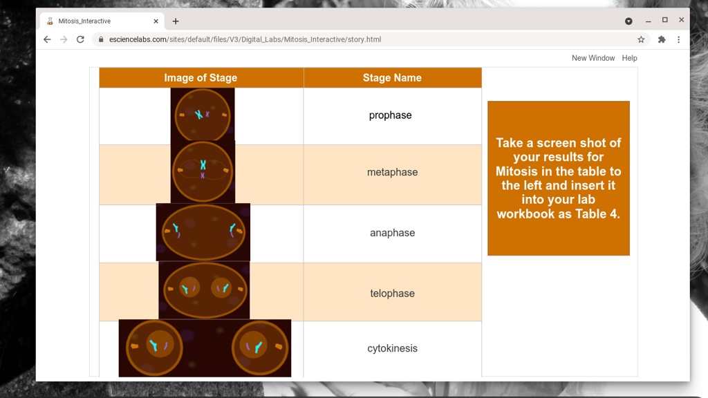708x398 pixels.
Task: Click the browser forward arrow
Action: pyautogui.click(x=64, y=39)
